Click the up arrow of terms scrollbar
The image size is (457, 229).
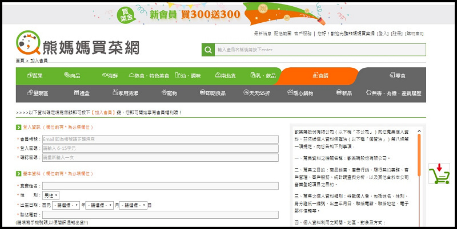coord(419,131)
